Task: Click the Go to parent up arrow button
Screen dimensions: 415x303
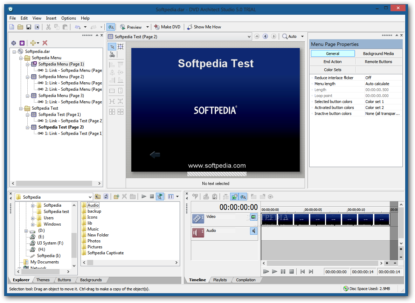Action: pyautogui.click(x=257, y=36)
